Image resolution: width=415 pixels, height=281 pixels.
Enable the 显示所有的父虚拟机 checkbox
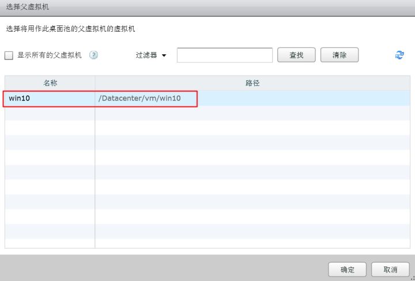click(x=9, y=55)
